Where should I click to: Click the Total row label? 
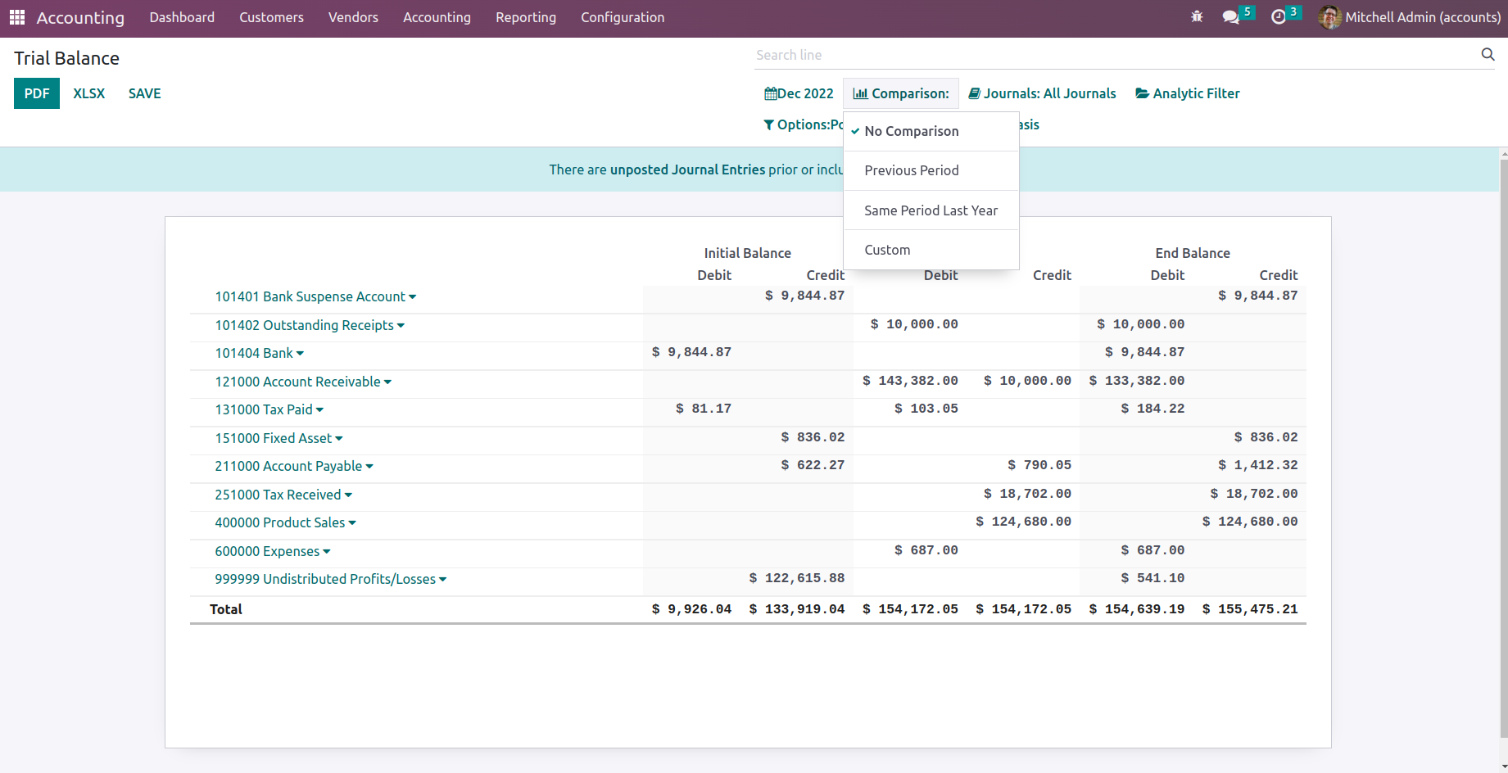[x=226, y=609]
